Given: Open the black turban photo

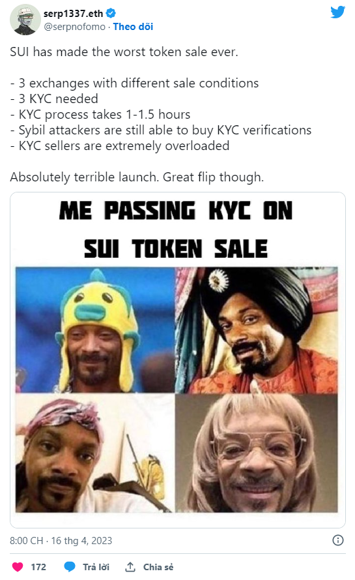Looking at the screenshot, I should tap(257, 329).
